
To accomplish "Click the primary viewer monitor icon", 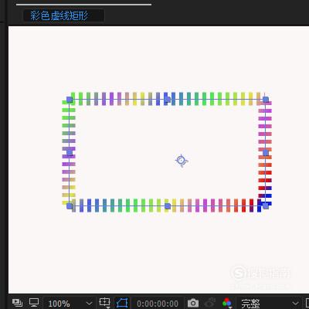I will pos(34,302).
